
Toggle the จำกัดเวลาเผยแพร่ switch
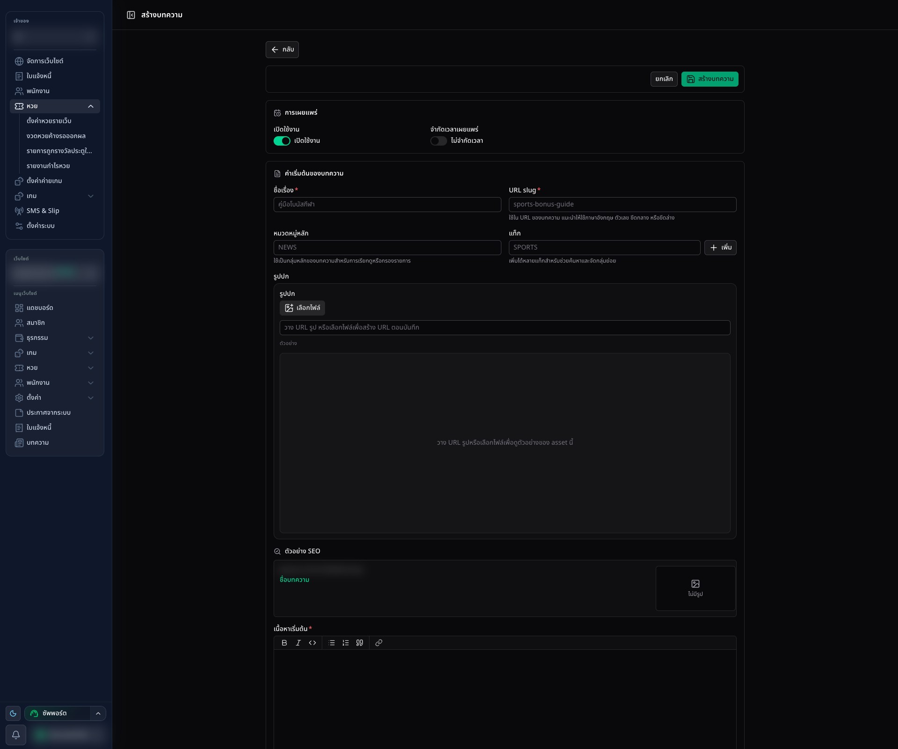(439, 141)
